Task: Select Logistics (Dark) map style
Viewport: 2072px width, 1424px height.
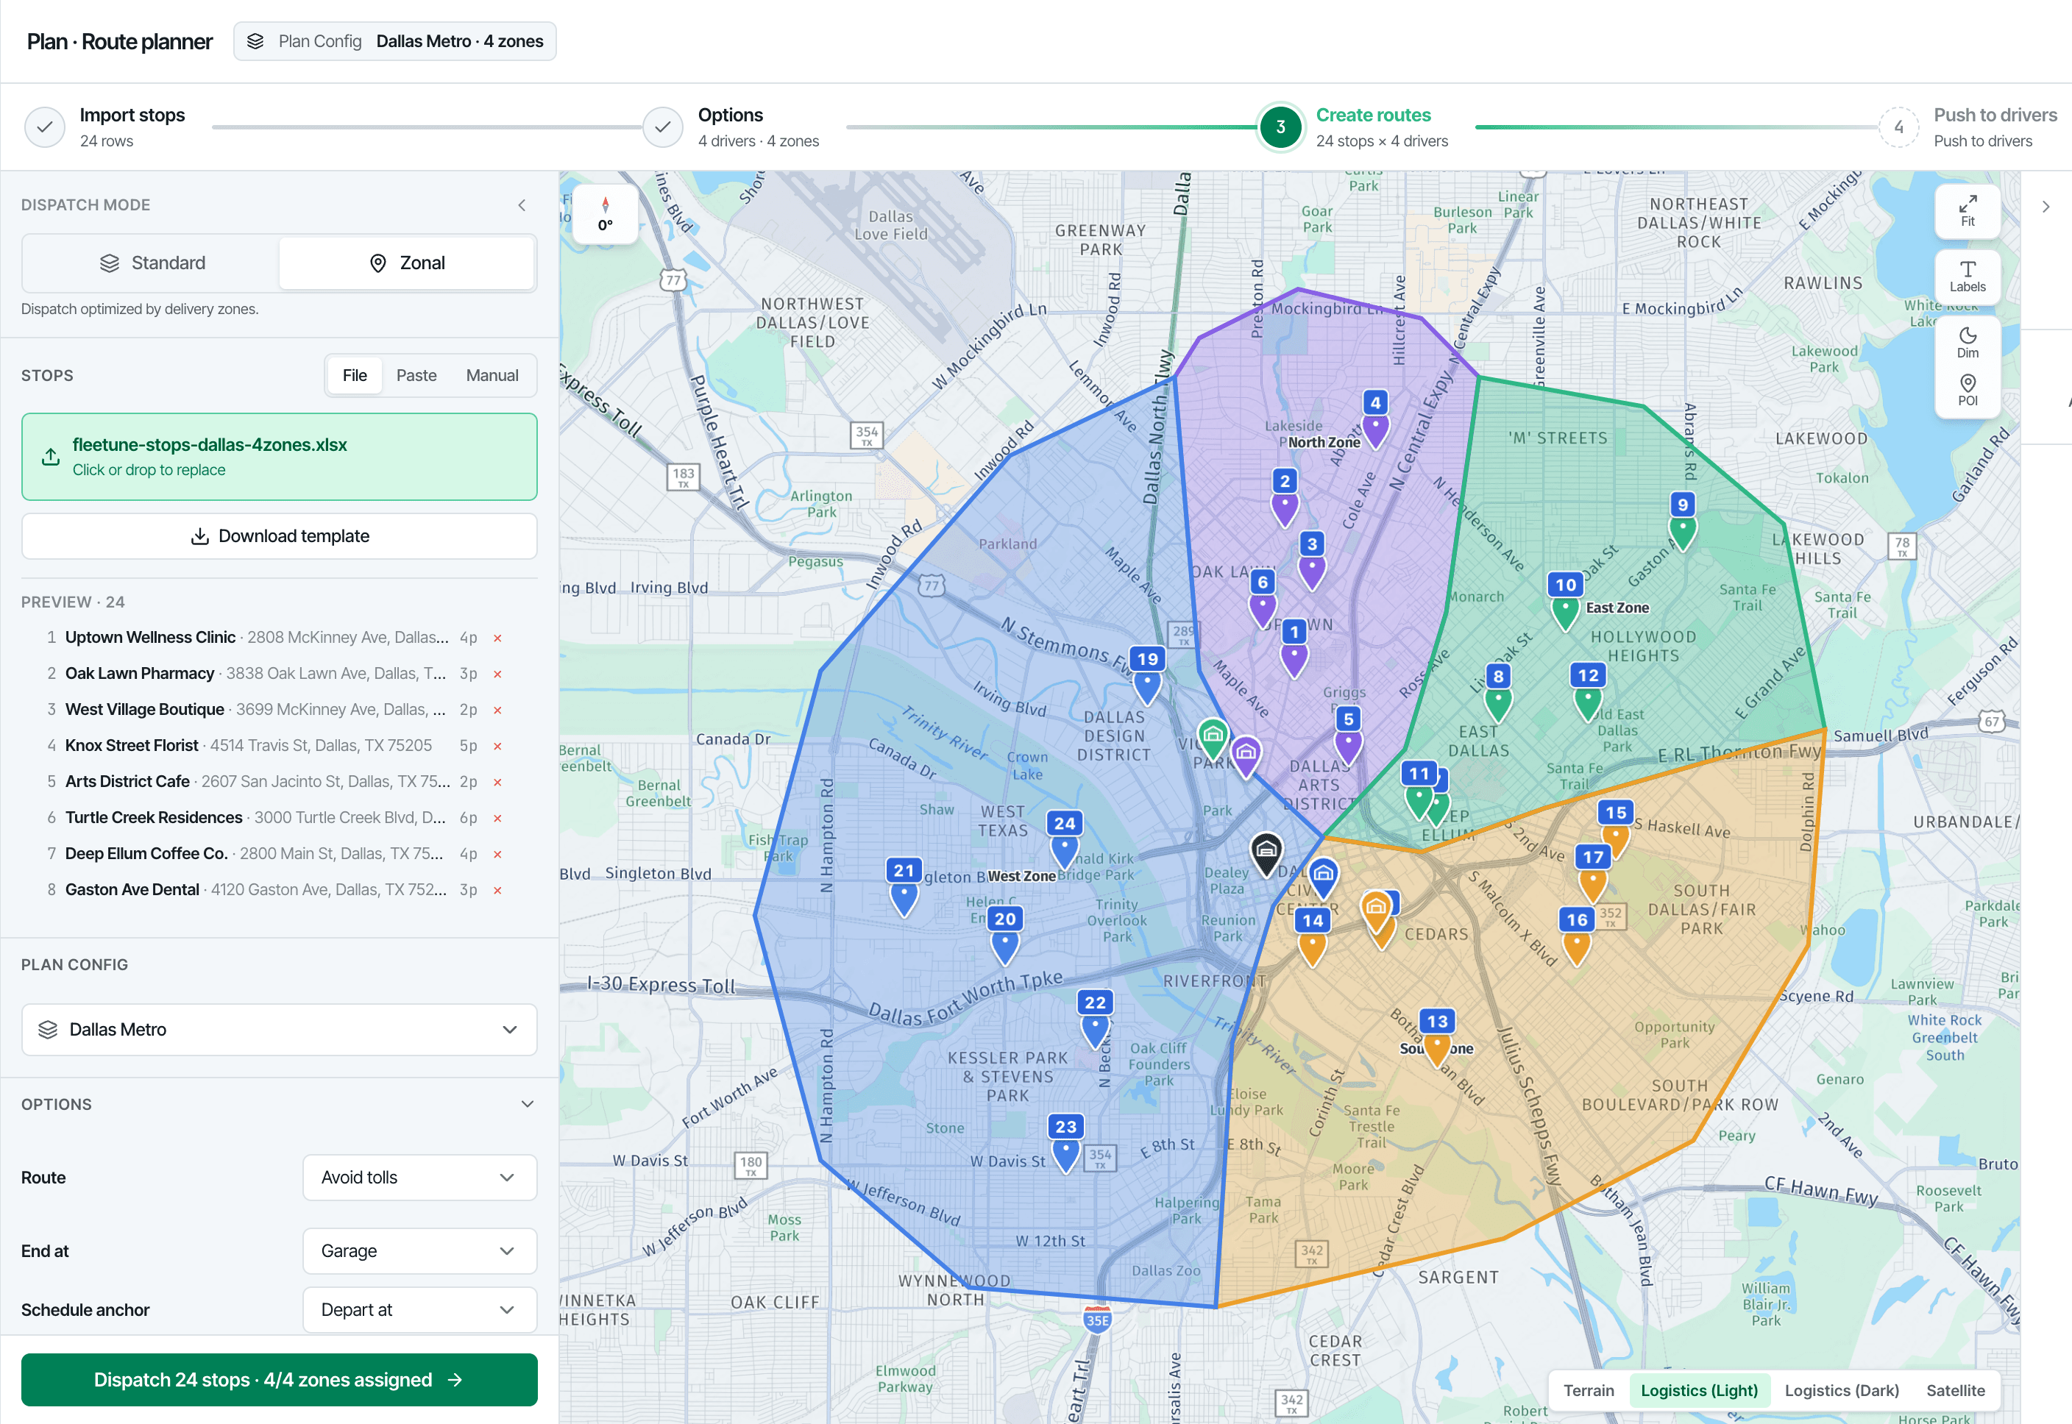Action: click(x=1841, y=1390)
